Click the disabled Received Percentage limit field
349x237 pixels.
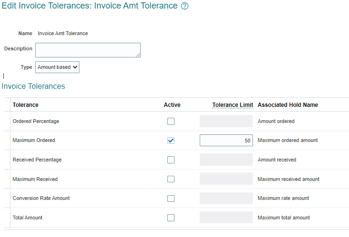(226, 160)
